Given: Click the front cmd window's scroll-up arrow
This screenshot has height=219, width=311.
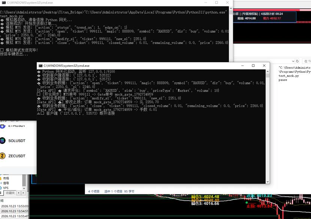Looking at the screenshot, I should click(267, 72).
